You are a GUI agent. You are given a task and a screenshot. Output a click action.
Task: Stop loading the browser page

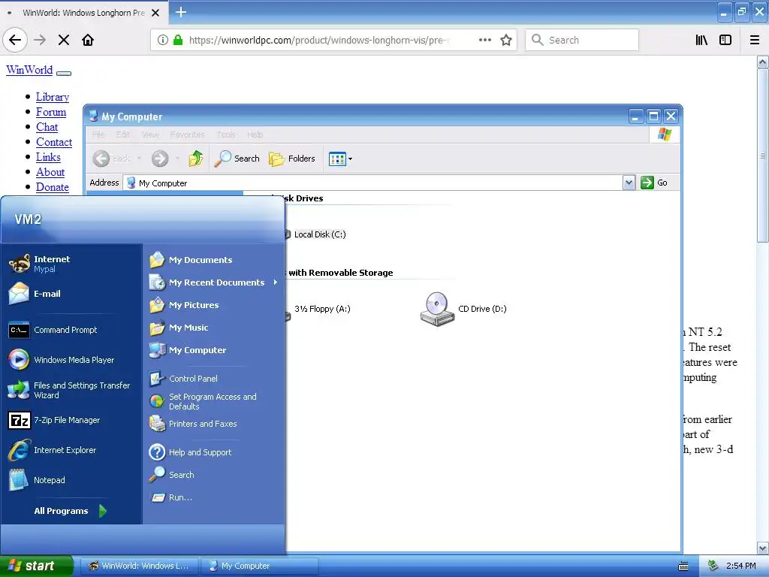pyautogui.click(x=64, y=40)
